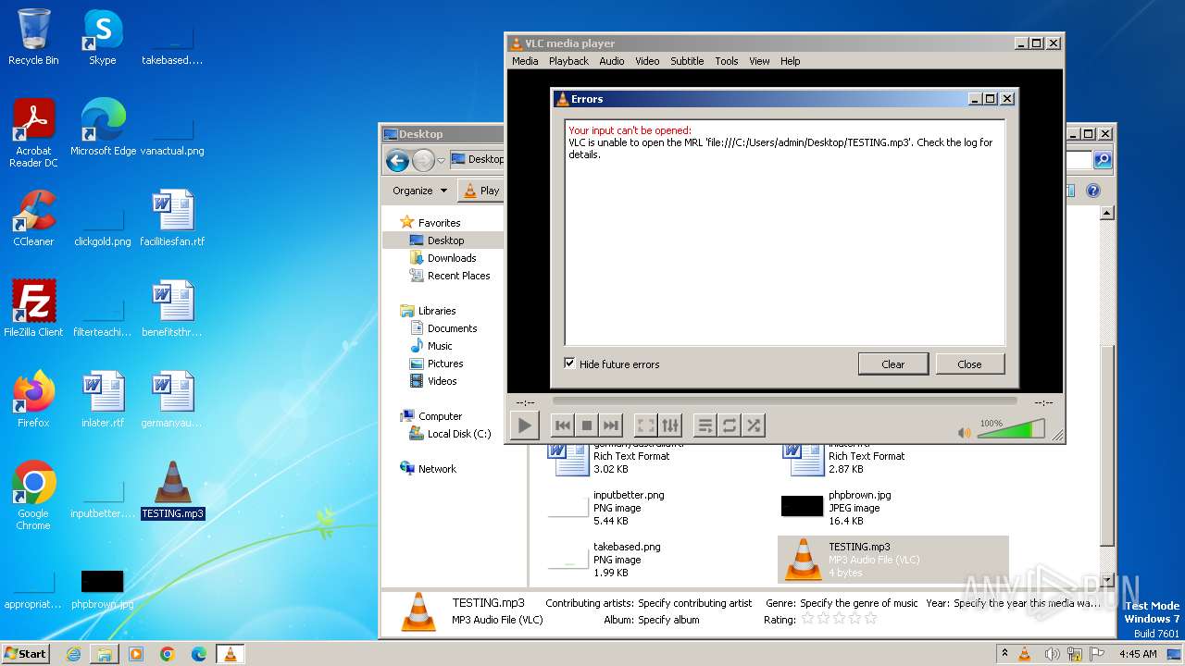Show hidden tray icons arrow
The width and height of the screenshot is (1185, 666).
(1004, 653)
